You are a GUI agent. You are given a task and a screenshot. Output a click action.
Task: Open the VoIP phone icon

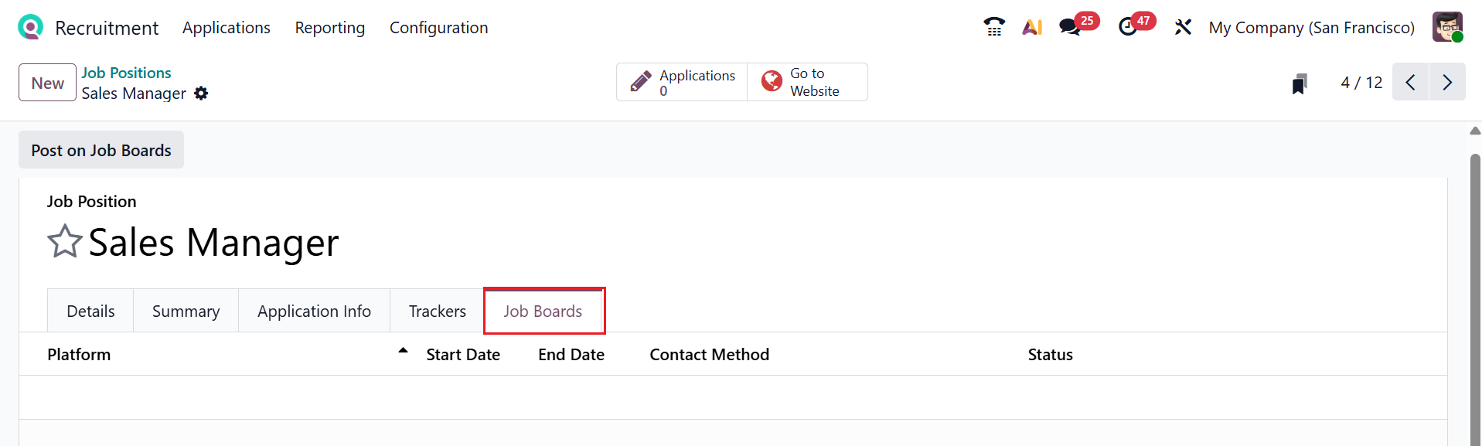click(993, 27)
